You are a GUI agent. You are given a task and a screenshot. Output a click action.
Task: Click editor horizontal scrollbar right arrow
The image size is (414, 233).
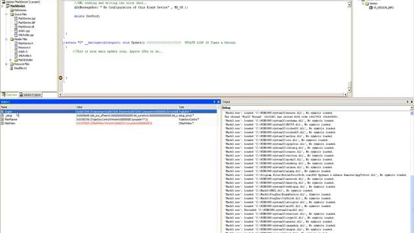pos(345,94)
